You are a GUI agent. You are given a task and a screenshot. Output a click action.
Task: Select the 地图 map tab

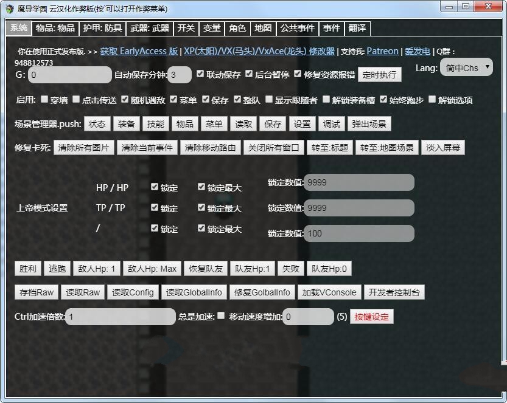click(x=263, y=28)
